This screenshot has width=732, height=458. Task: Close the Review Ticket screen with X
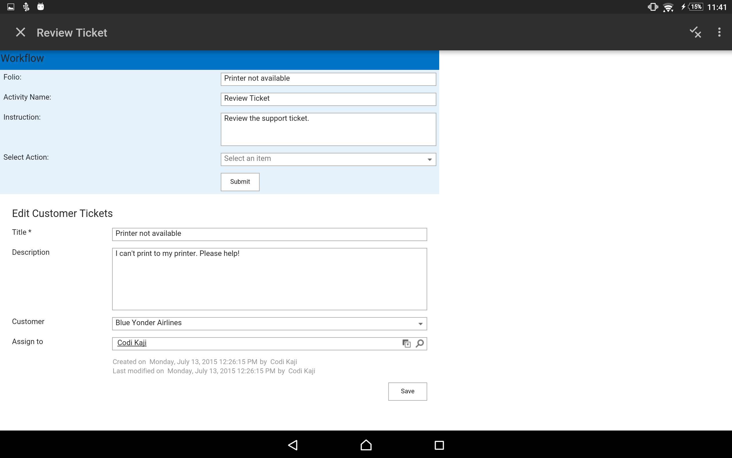click(x=21, y=32)
